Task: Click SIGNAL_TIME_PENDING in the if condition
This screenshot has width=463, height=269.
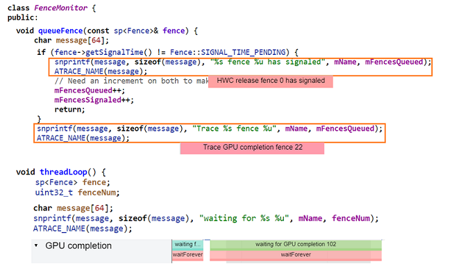Action: point(244,52)
